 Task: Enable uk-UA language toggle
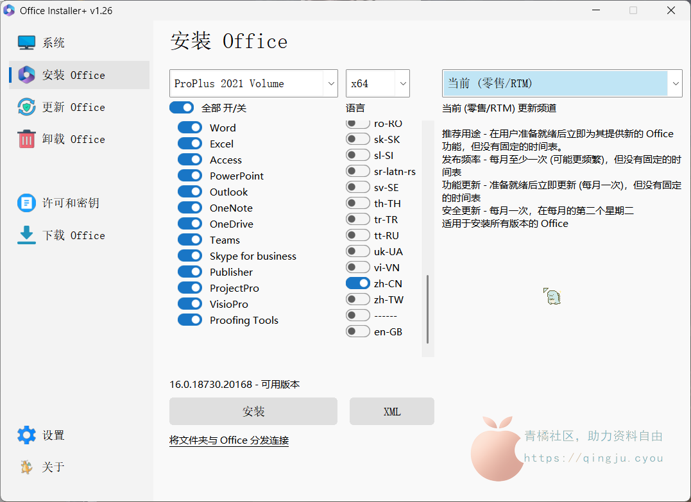point(358,251)
